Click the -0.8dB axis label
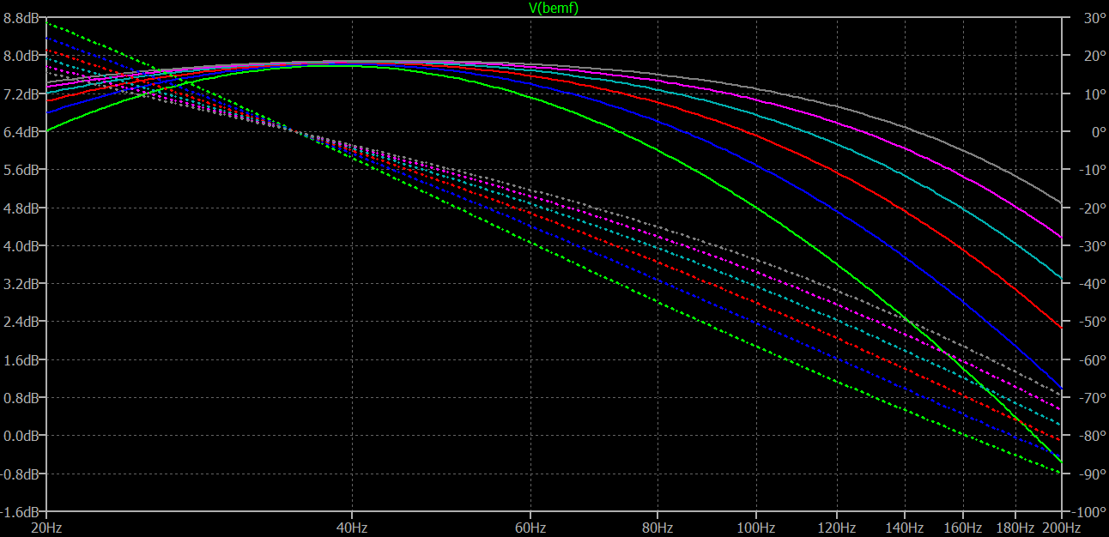1109x537 pixels. point(21,474)
